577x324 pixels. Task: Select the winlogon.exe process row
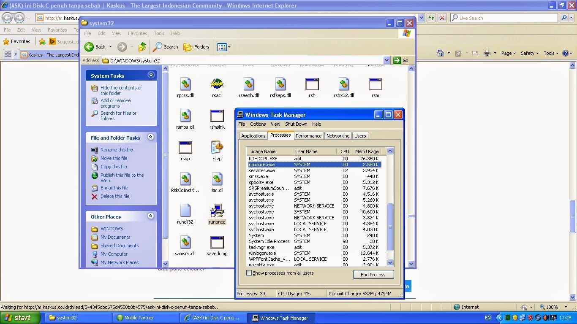pos(314,253)
